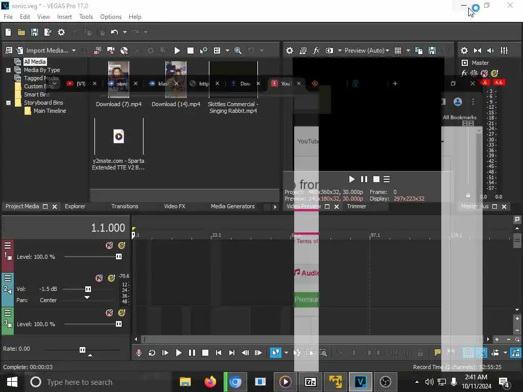Mute video track 1
This screenshot has width=523, height=392.
[x=109, y=246]
